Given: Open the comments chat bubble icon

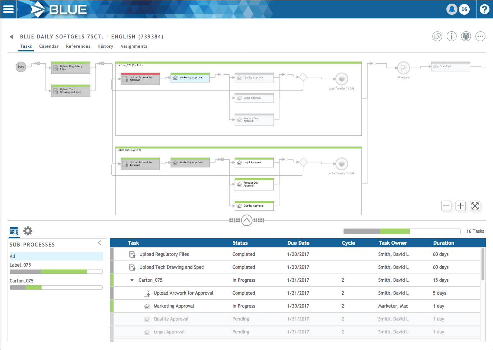Looking at the screenshot, I should (437, 36).
